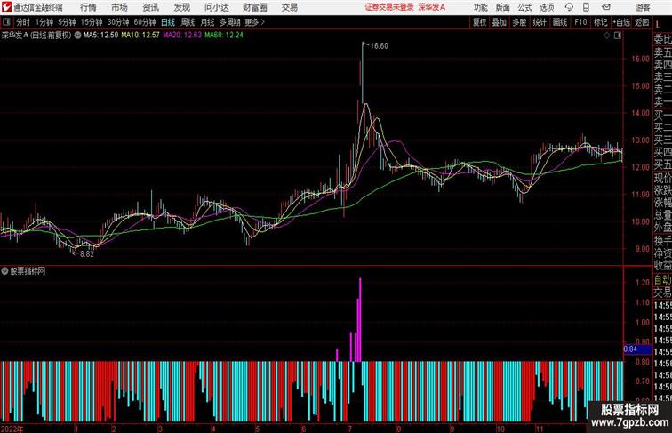Toggle the left panel icon before 分时

coord(6,22)
